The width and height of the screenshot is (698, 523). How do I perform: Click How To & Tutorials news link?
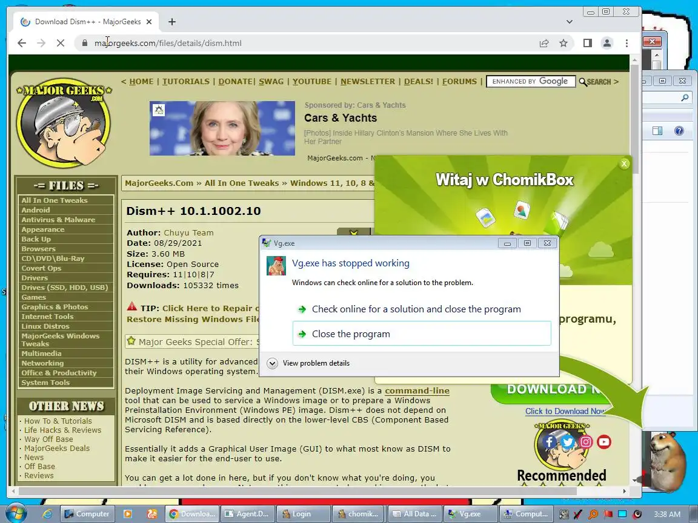(x=58, y=421)
